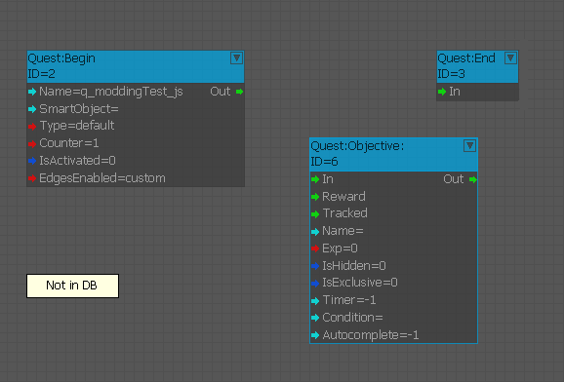Viewport: 564px width, 382px height.
Task: Click the green In port of Quest:End
Action: tap(442, 92)
